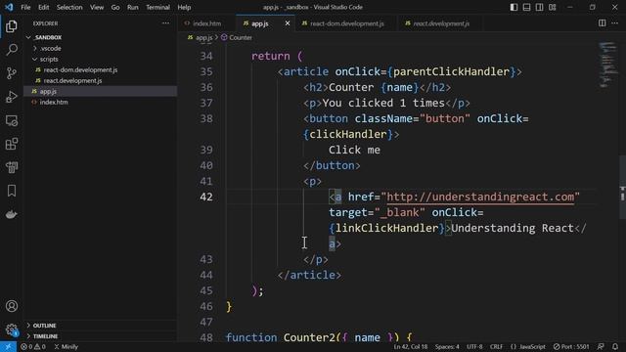Click CRLF end-of-line selector
Image resolution: width=626 pixels, height=352 pixels.
tap(496, 347)
